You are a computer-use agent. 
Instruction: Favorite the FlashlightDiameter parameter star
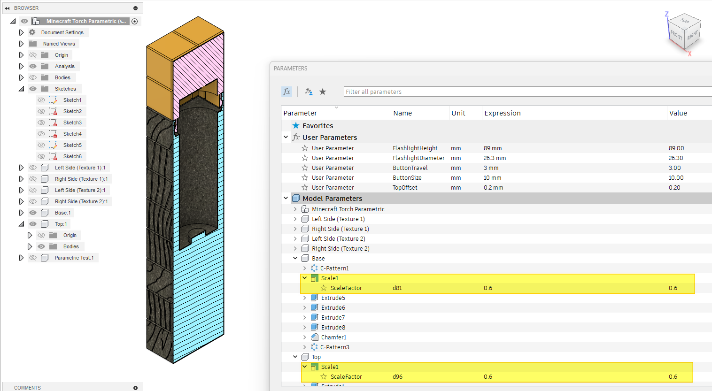[x=305, y=158]
